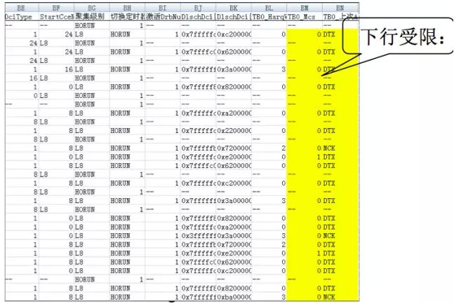Click 0x3a0000 in the 0x3fffff row

coord(234,236)
